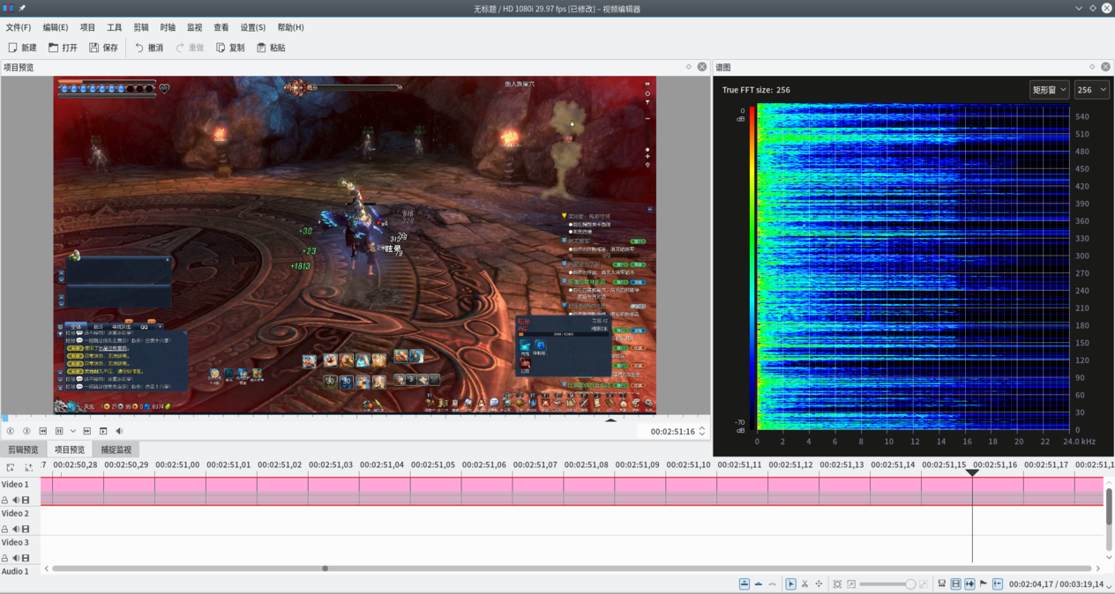The image size is (1115, 594).
Task: Select the Razor cut tool in timeline toolbar
Action: pos(805,583)
